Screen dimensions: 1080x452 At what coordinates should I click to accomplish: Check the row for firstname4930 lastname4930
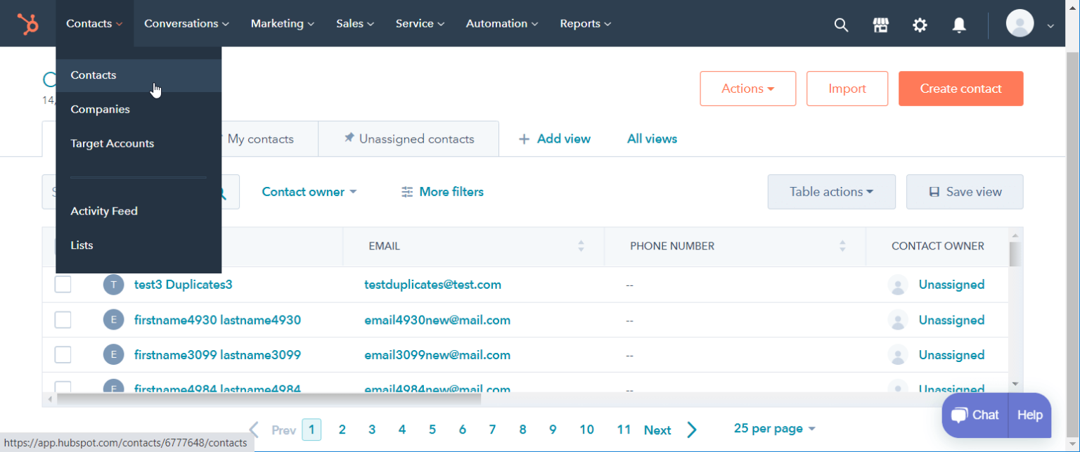(x=63, y=320)
